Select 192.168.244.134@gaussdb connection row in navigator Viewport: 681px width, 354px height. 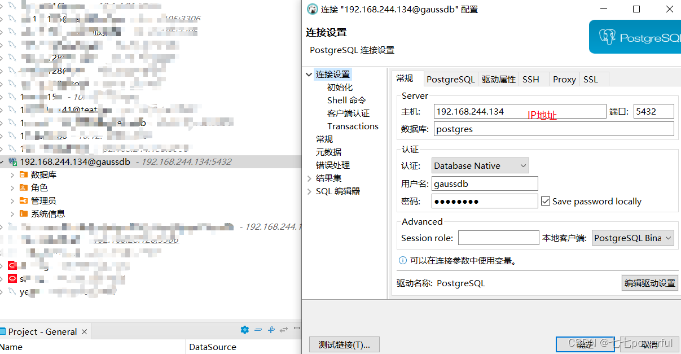click(x=151, y=162)
